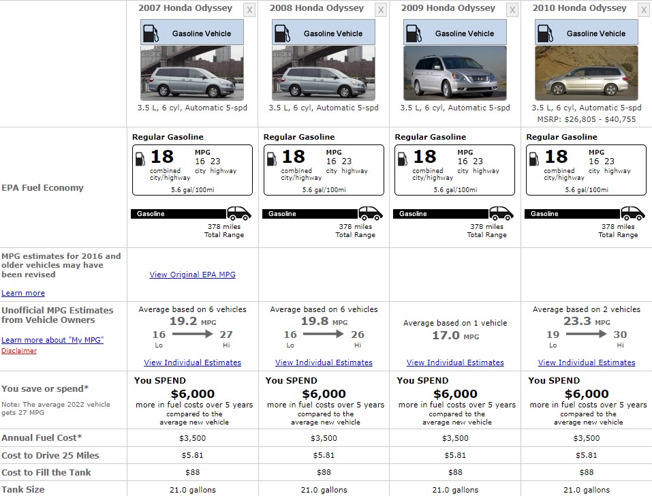
Task: Click car icon on 2009 range bar
Action: (x=501, y=213)
